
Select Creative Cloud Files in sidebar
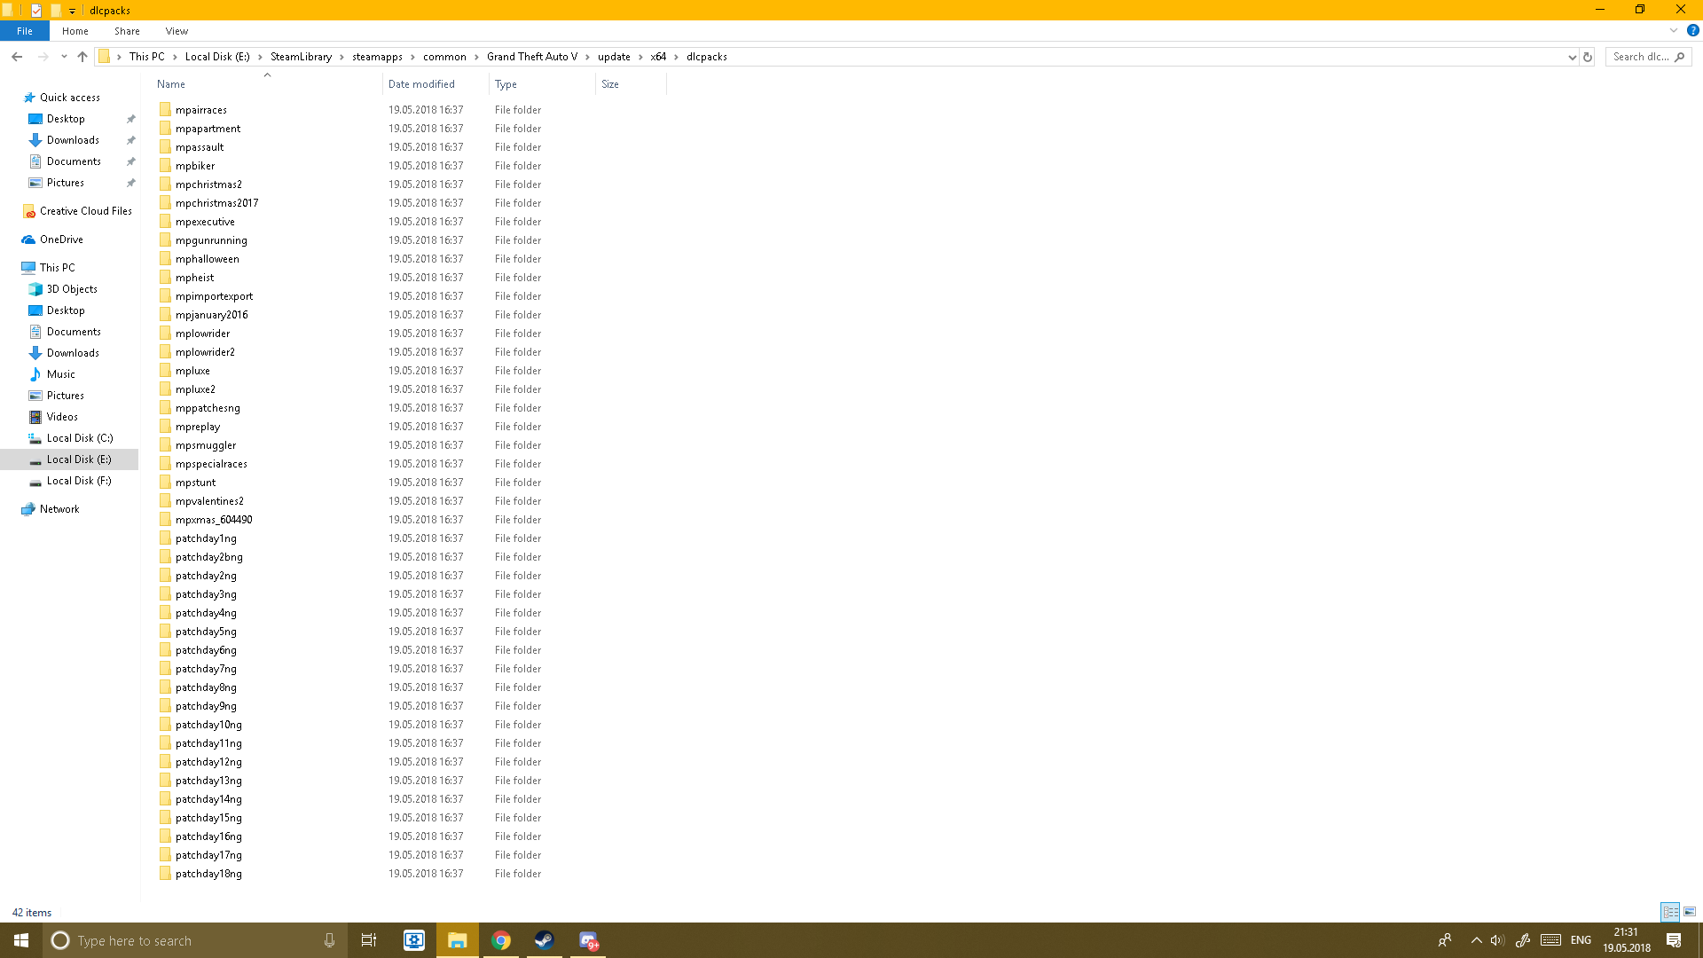coord(85,211)
